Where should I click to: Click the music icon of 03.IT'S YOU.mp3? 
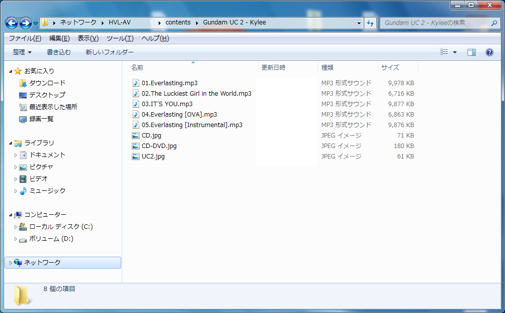(136, 104)
